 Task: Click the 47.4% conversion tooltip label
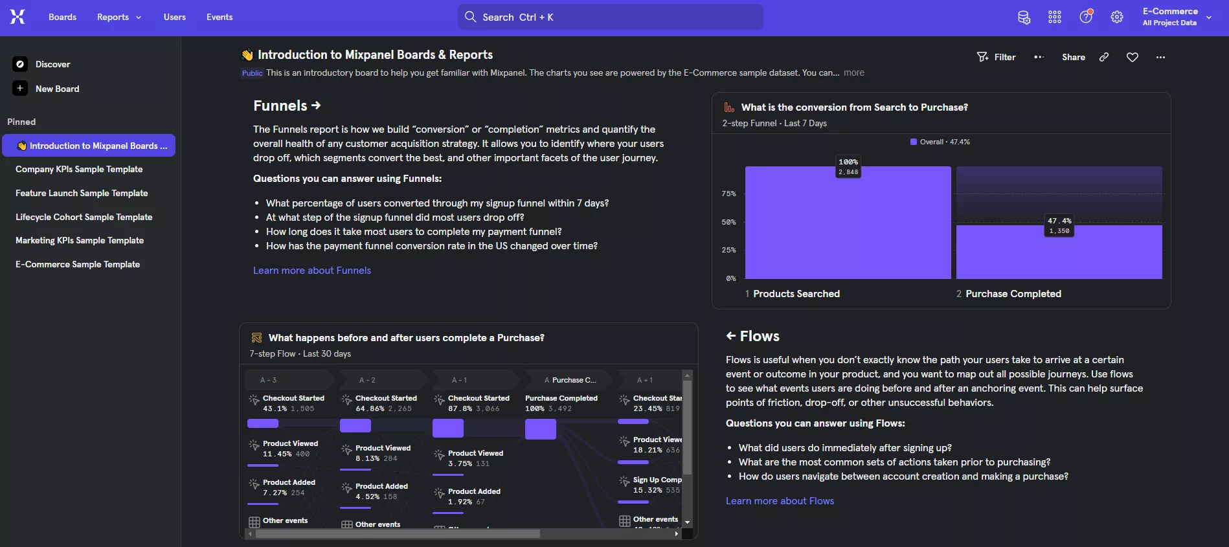[1059, 225]
